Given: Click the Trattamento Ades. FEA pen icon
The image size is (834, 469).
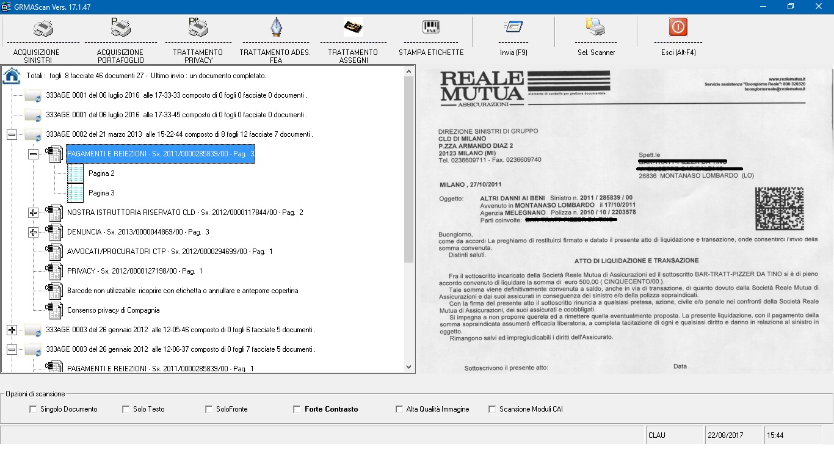Looking at the screenshot, I should pyautogui.click(x=275, y=27).
